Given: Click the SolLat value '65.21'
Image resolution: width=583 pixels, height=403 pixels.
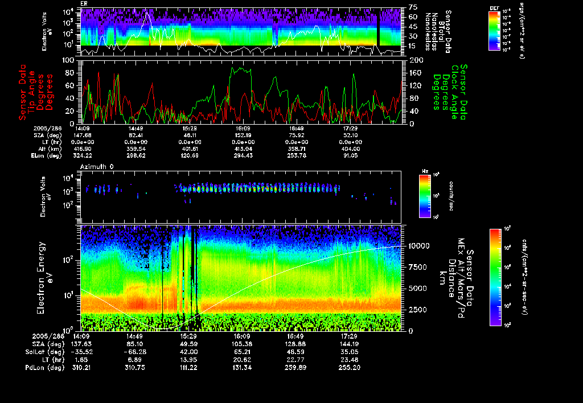Looking at the screenshot, I should pyautogui.click(x=242, y=352).
